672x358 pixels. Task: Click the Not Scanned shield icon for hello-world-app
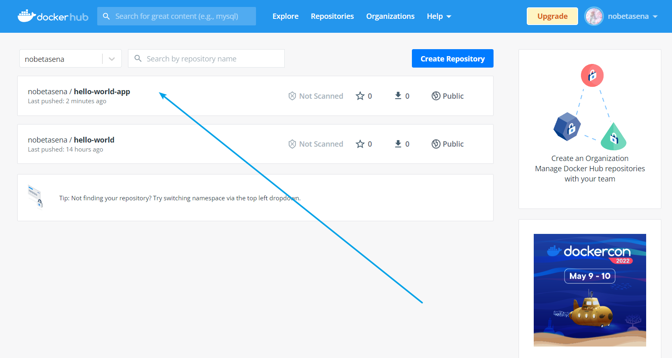[292, 96]
